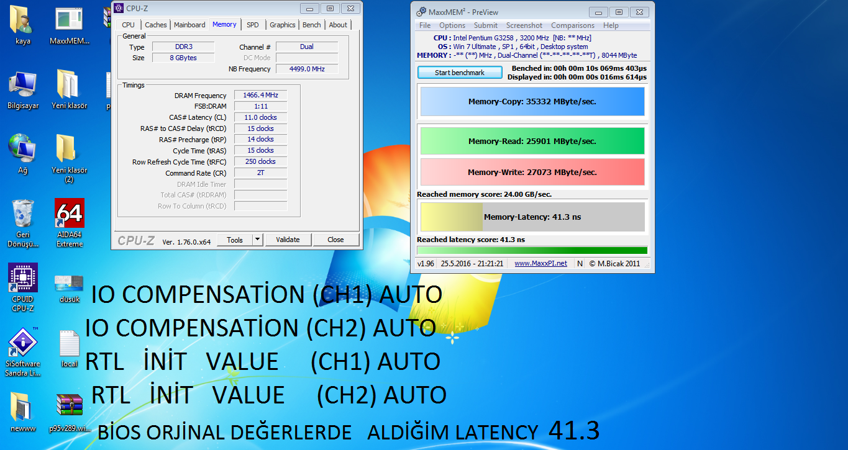Click the DRAM Frequency 1466.4 MHz value
848x450 pixels.
pos(260,95)
